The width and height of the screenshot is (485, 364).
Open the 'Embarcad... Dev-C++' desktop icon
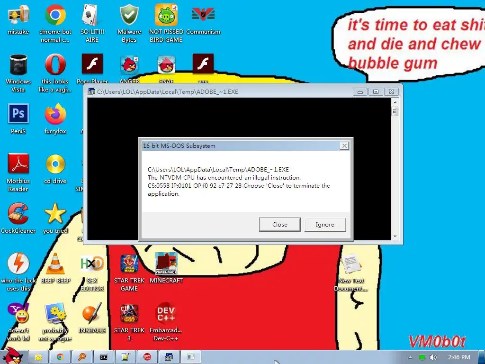tap(166, 313)
